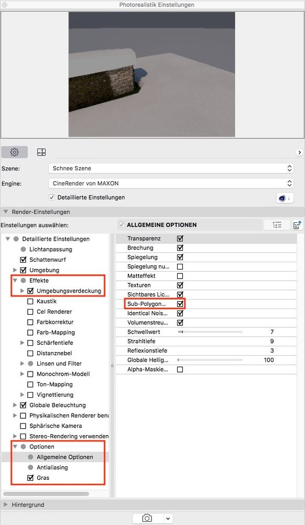The width and height of the screenshot is (305, 525).
Task: Disable the Sub-Polygon checkbox
Action: pyautogui.click(x=180, y=304)
